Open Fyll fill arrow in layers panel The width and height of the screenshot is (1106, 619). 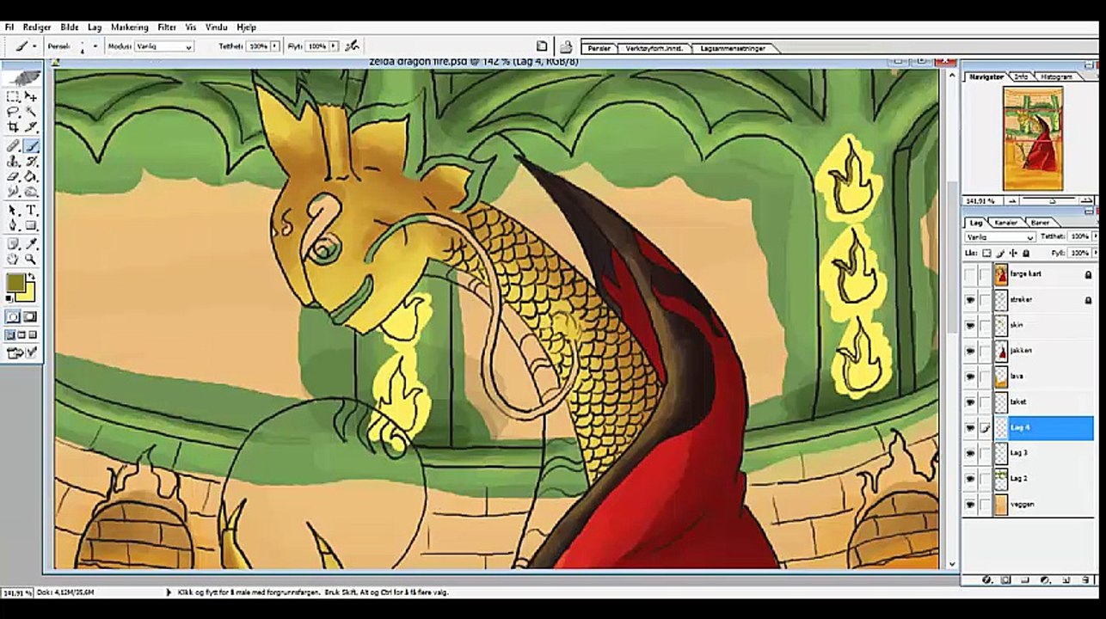[1095, 253]
